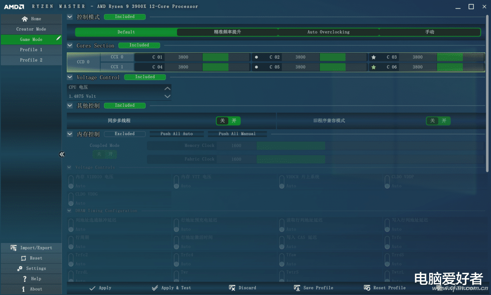Screen dimensions: 491x295
Task: Click the Apply button label
Action: [x=105, y=288]
